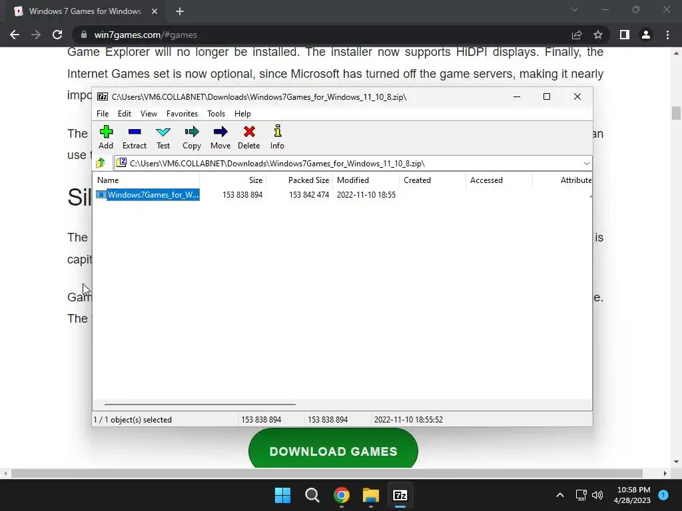
Task: Click status bar date 2022-11-10 18:55:52
Action: (x=408, y=420)
